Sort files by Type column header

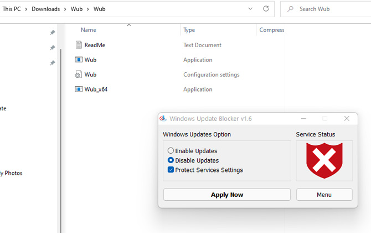click(x=189, y=30)
